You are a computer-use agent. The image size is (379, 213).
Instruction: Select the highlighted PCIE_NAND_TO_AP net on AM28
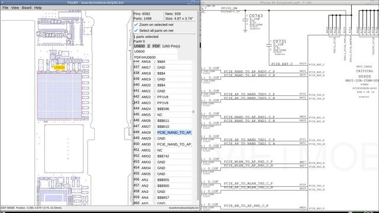[x=174, y=133]
